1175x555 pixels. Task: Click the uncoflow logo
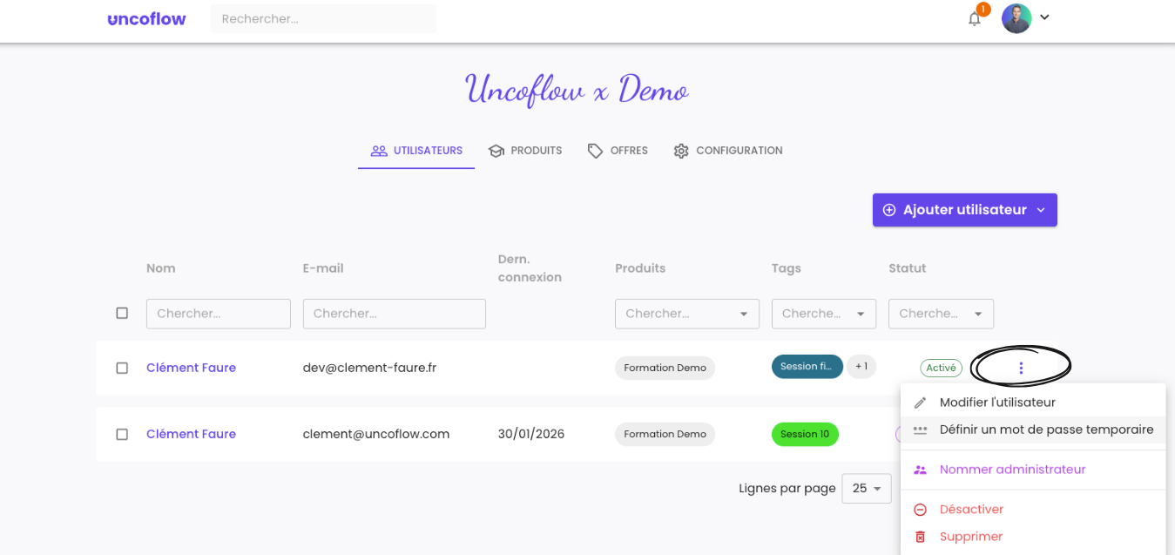tap(146, 18)
